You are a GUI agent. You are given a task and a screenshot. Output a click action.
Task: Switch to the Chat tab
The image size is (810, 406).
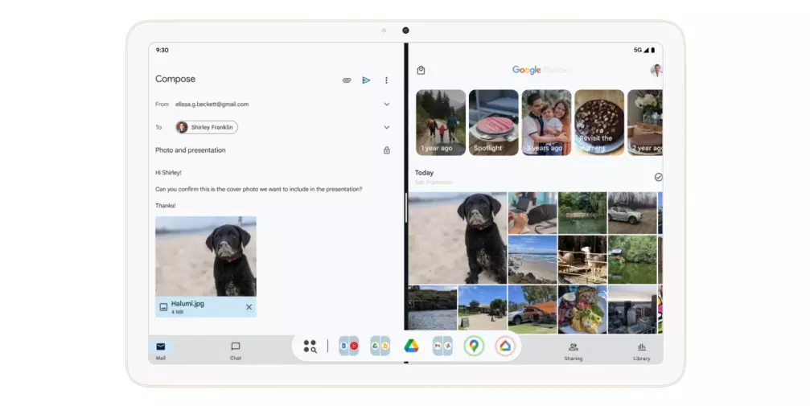click(x=236, y=351)
